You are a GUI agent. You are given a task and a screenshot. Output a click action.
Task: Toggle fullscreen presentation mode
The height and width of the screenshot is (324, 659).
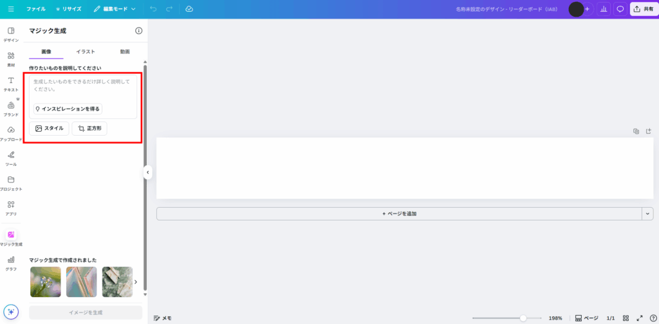tap(639, 318)
